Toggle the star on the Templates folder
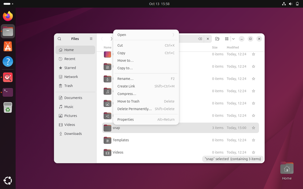Viewport: 303px width, 189px height. pyautogui.click(x=253, y=140)
